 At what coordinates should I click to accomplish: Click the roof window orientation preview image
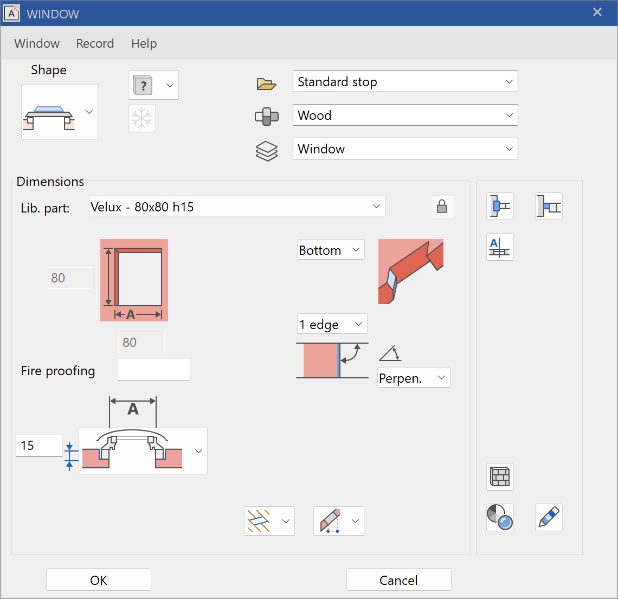click(411, 272)
